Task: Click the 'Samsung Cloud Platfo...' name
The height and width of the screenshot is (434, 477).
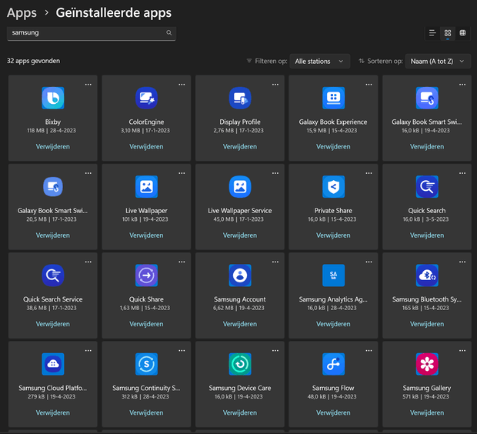Action: 53,388
